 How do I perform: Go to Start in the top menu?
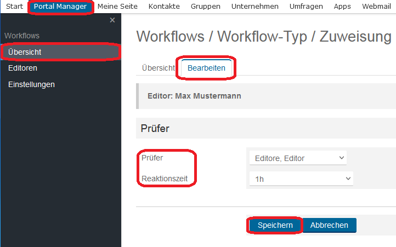pyautogui.click(x=14, y=7)
